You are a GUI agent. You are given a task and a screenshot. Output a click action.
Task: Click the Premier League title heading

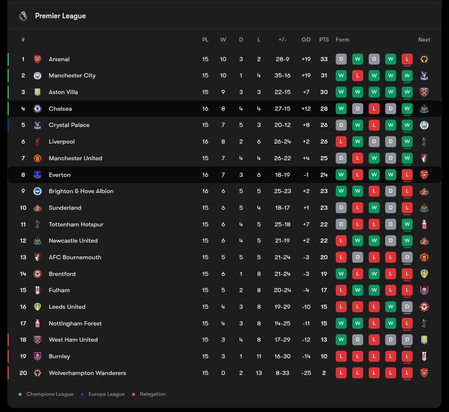click(60, 16)
